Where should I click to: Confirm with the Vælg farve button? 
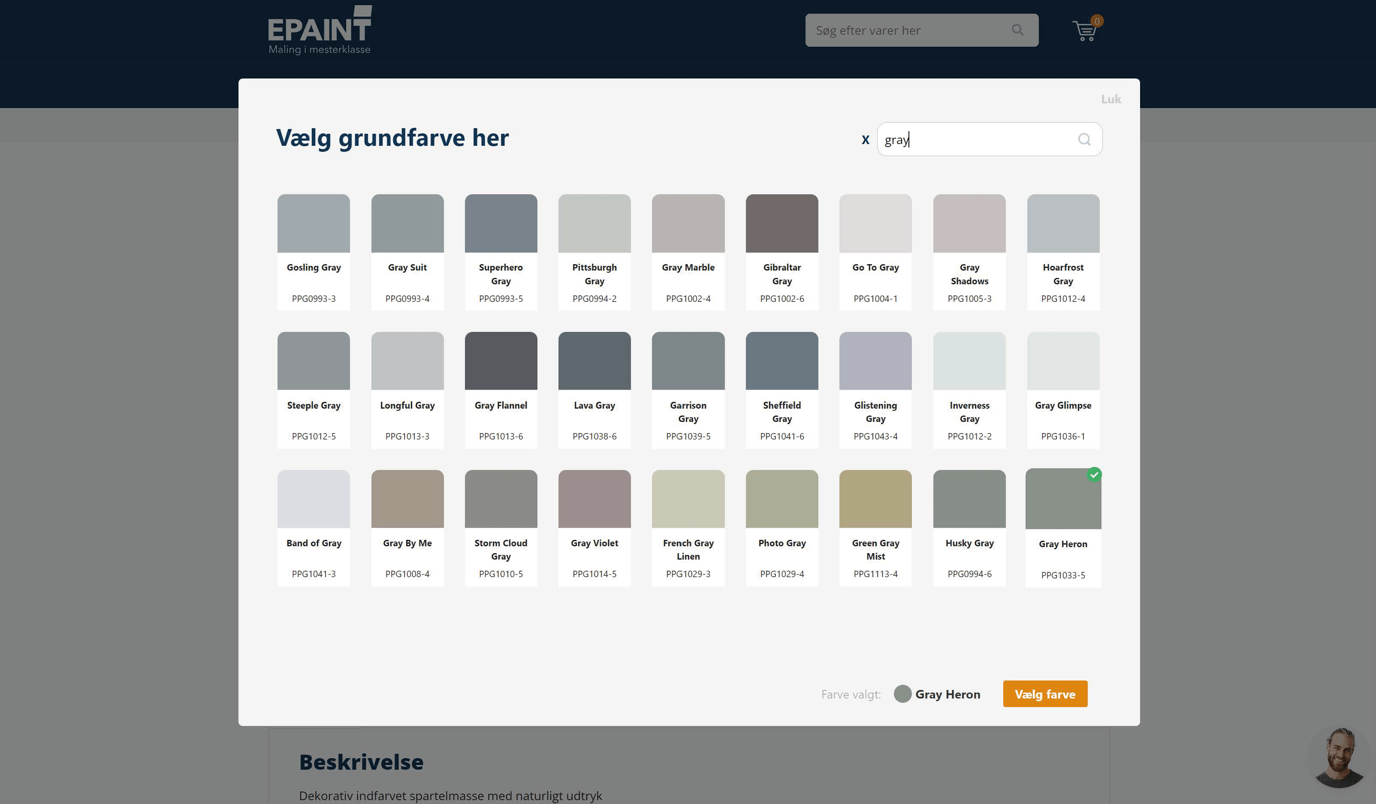pos(1044,694)
